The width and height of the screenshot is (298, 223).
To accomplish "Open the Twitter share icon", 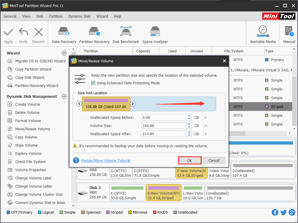I will [x=283, y=212].
